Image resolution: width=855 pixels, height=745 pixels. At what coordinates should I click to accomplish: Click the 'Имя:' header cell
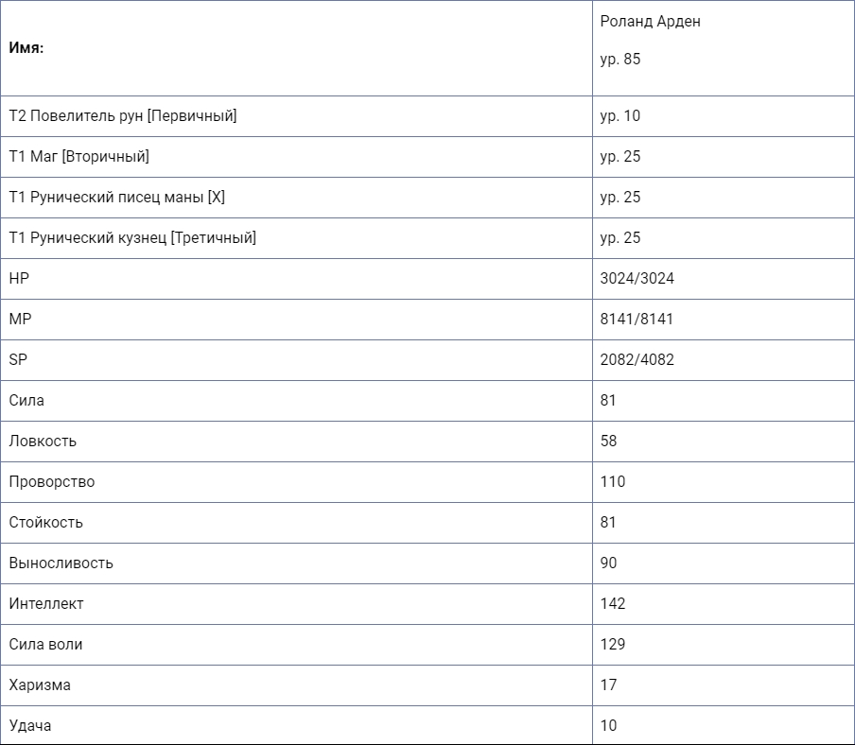click(296, 48)
